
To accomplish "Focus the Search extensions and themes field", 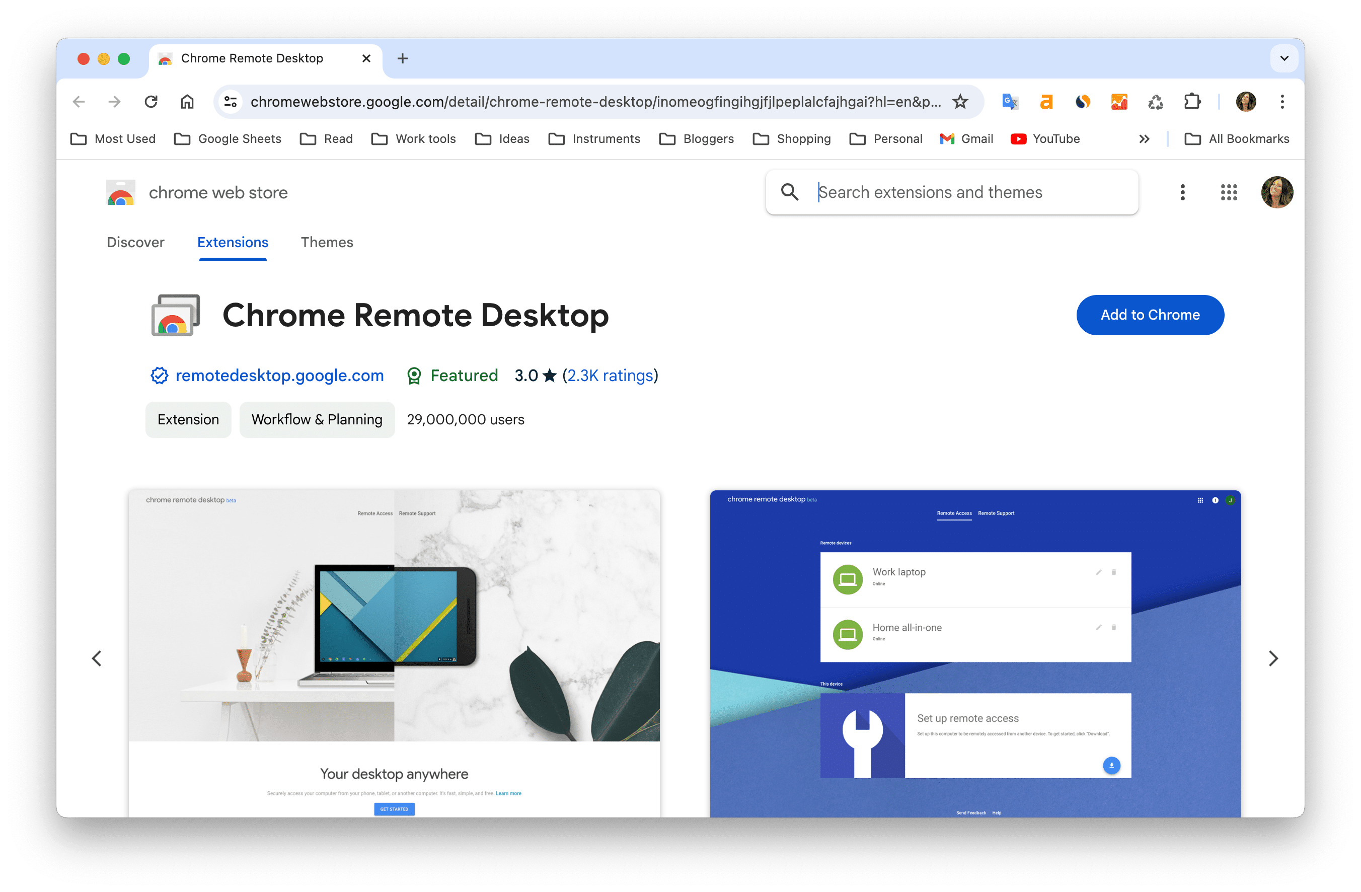I will (x=952, y=192).
